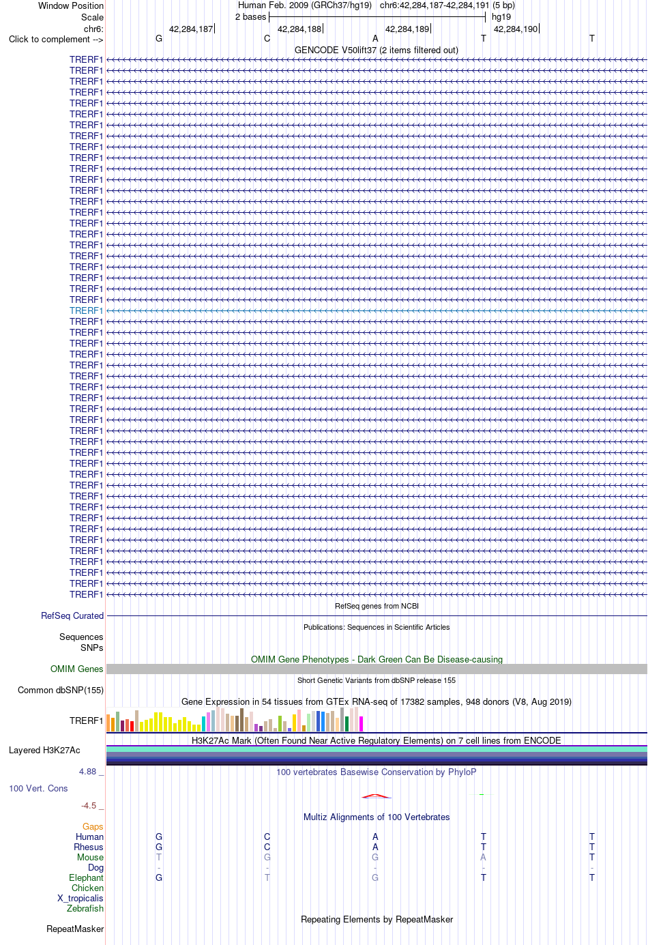Click base A in the Mouse alignment row
Screen dimensions: 648x945
tap(484, 857)
